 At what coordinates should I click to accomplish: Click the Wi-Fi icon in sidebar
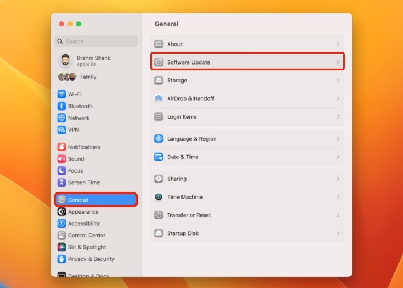point(62,94)
